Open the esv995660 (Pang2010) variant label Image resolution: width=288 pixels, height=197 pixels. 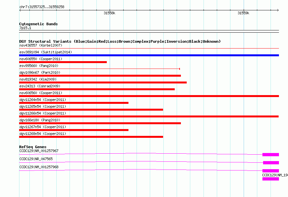39,66
